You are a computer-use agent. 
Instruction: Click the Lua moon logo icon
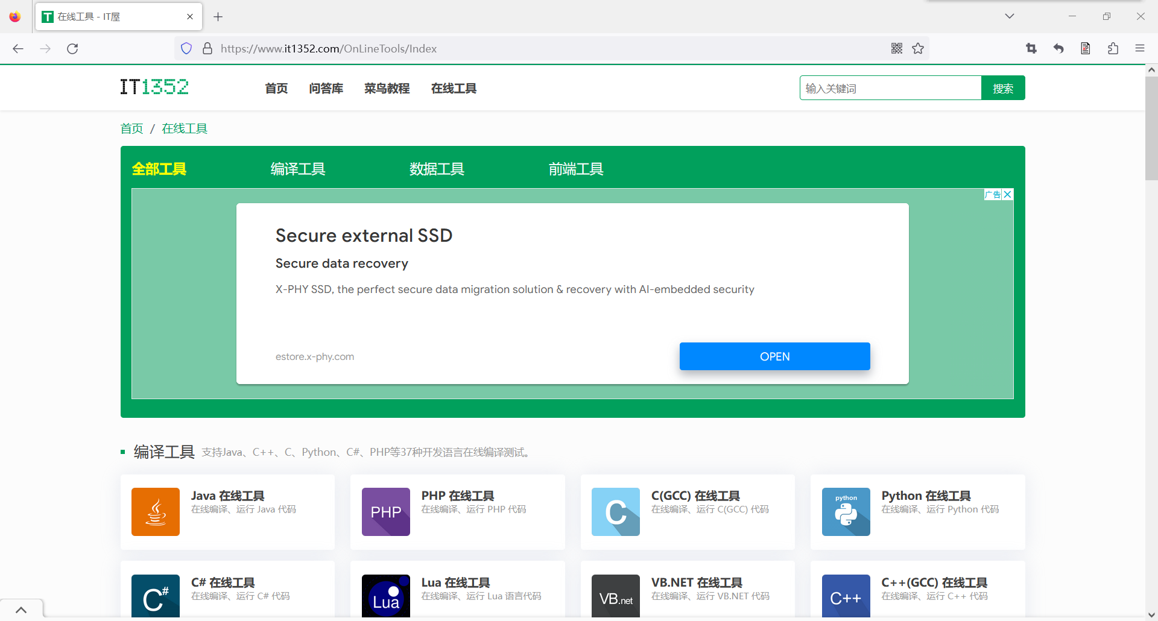click(386, 596)
